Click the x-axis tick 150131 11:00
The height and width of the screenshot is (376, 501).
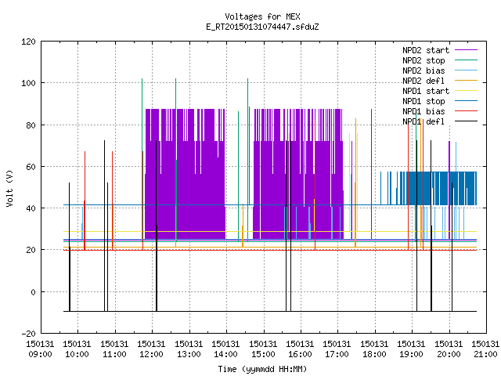(114, 349)
